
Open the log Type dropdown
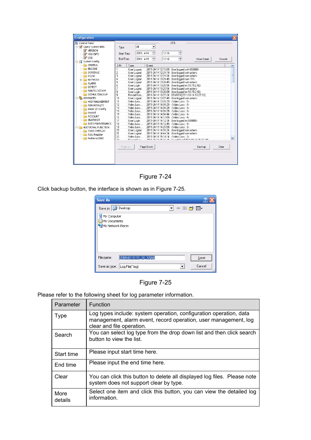[x=154, y=47]
